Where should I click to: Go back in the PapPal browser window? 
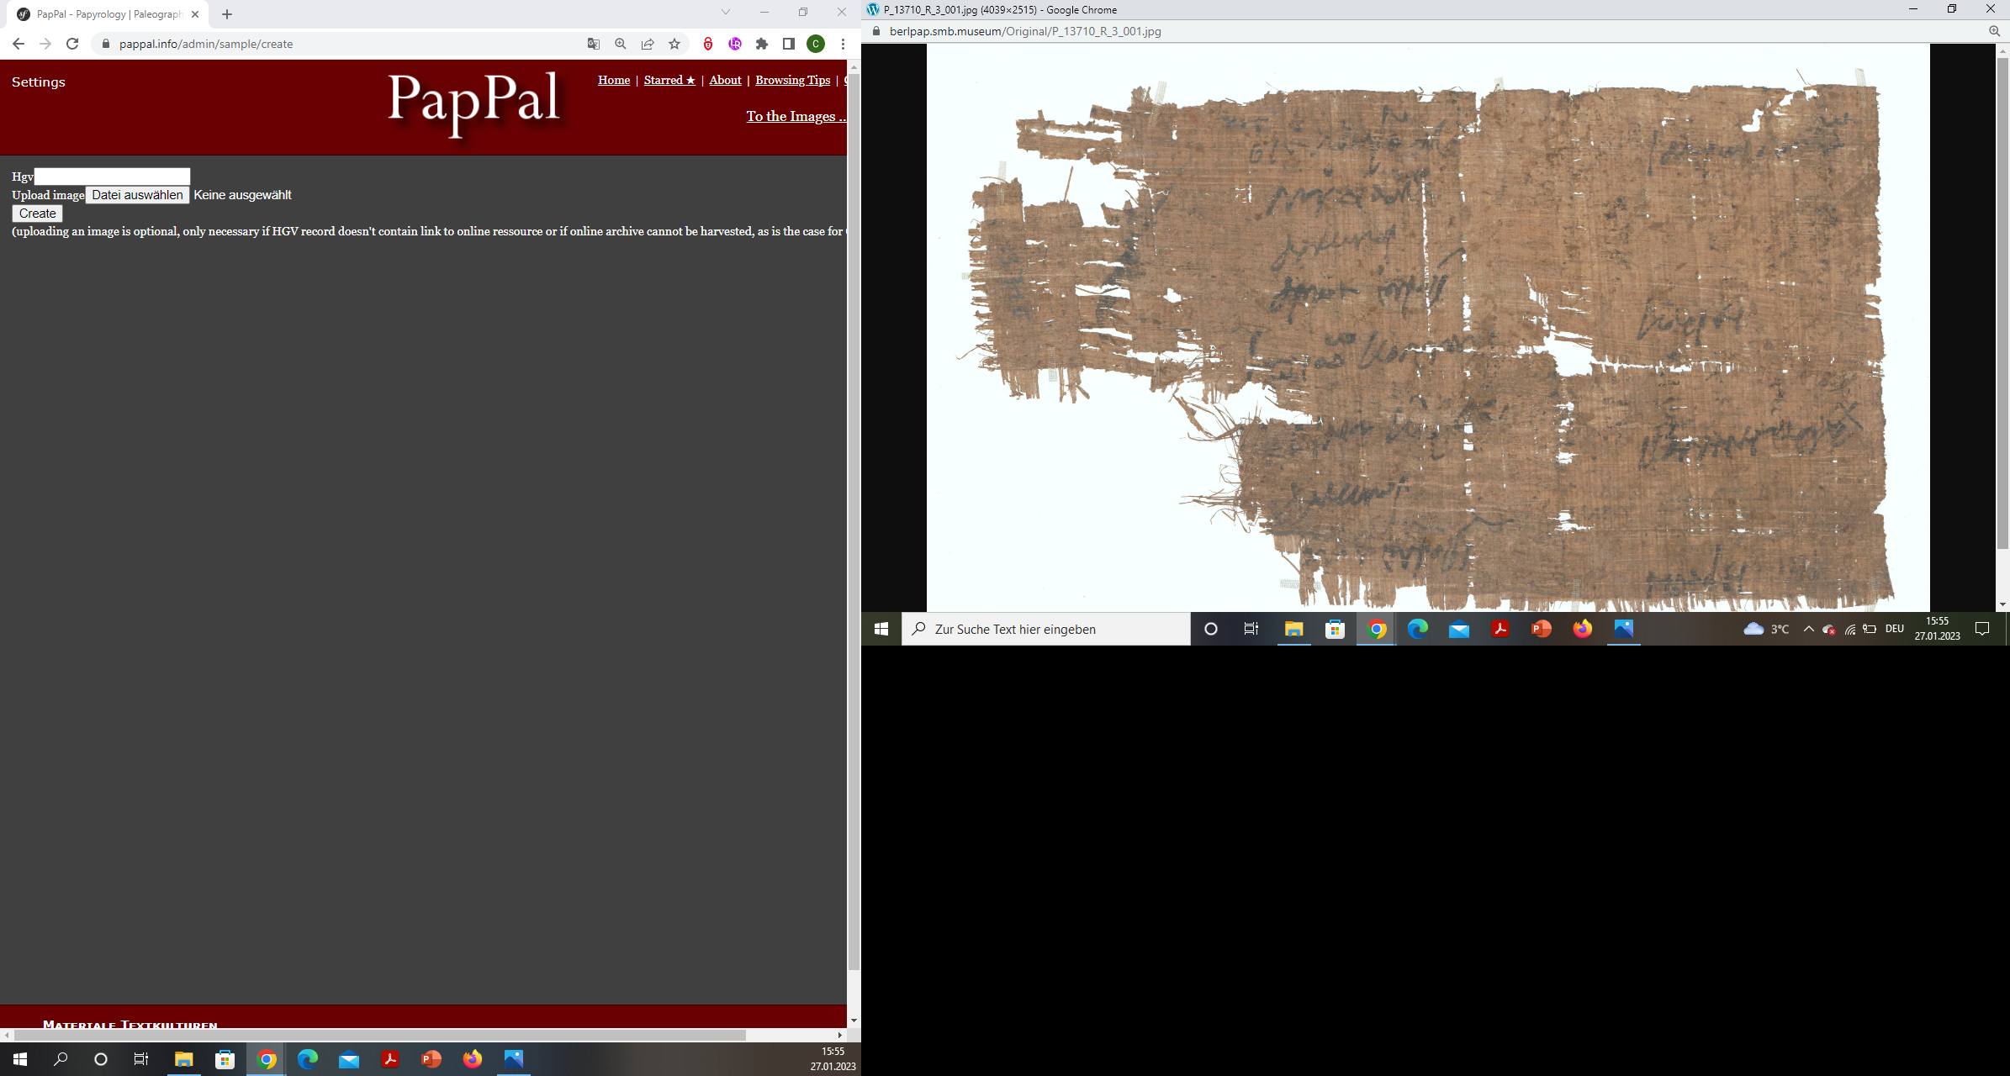[x=19, y=44]
